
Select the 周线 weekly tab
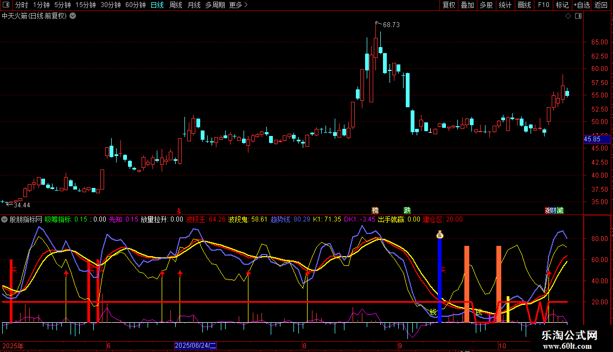pos(176,5)
